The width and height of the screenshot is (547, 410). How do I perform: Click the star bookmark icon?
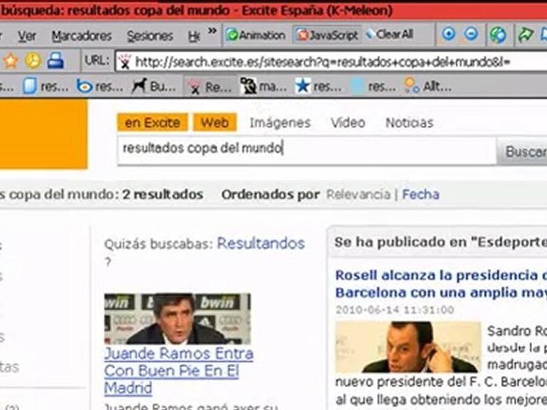click(x=10, y=61)
